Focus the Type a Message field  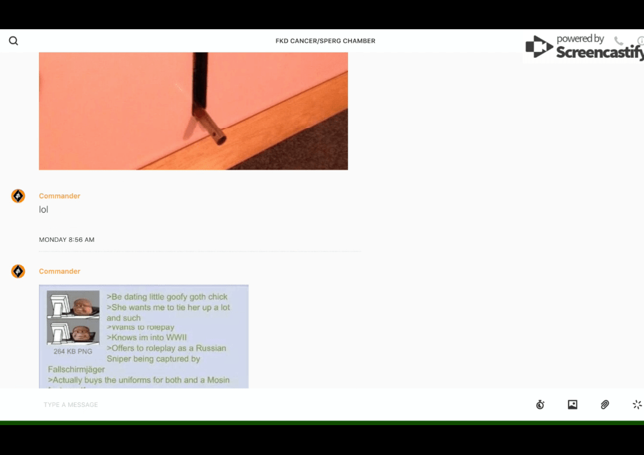pos(260,404)
